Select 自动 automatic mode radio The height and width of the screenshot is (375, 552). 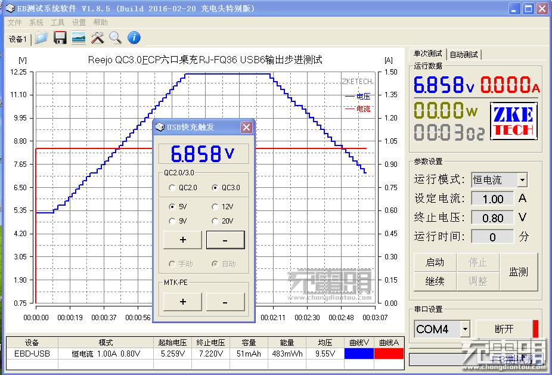tap(215, 264)
